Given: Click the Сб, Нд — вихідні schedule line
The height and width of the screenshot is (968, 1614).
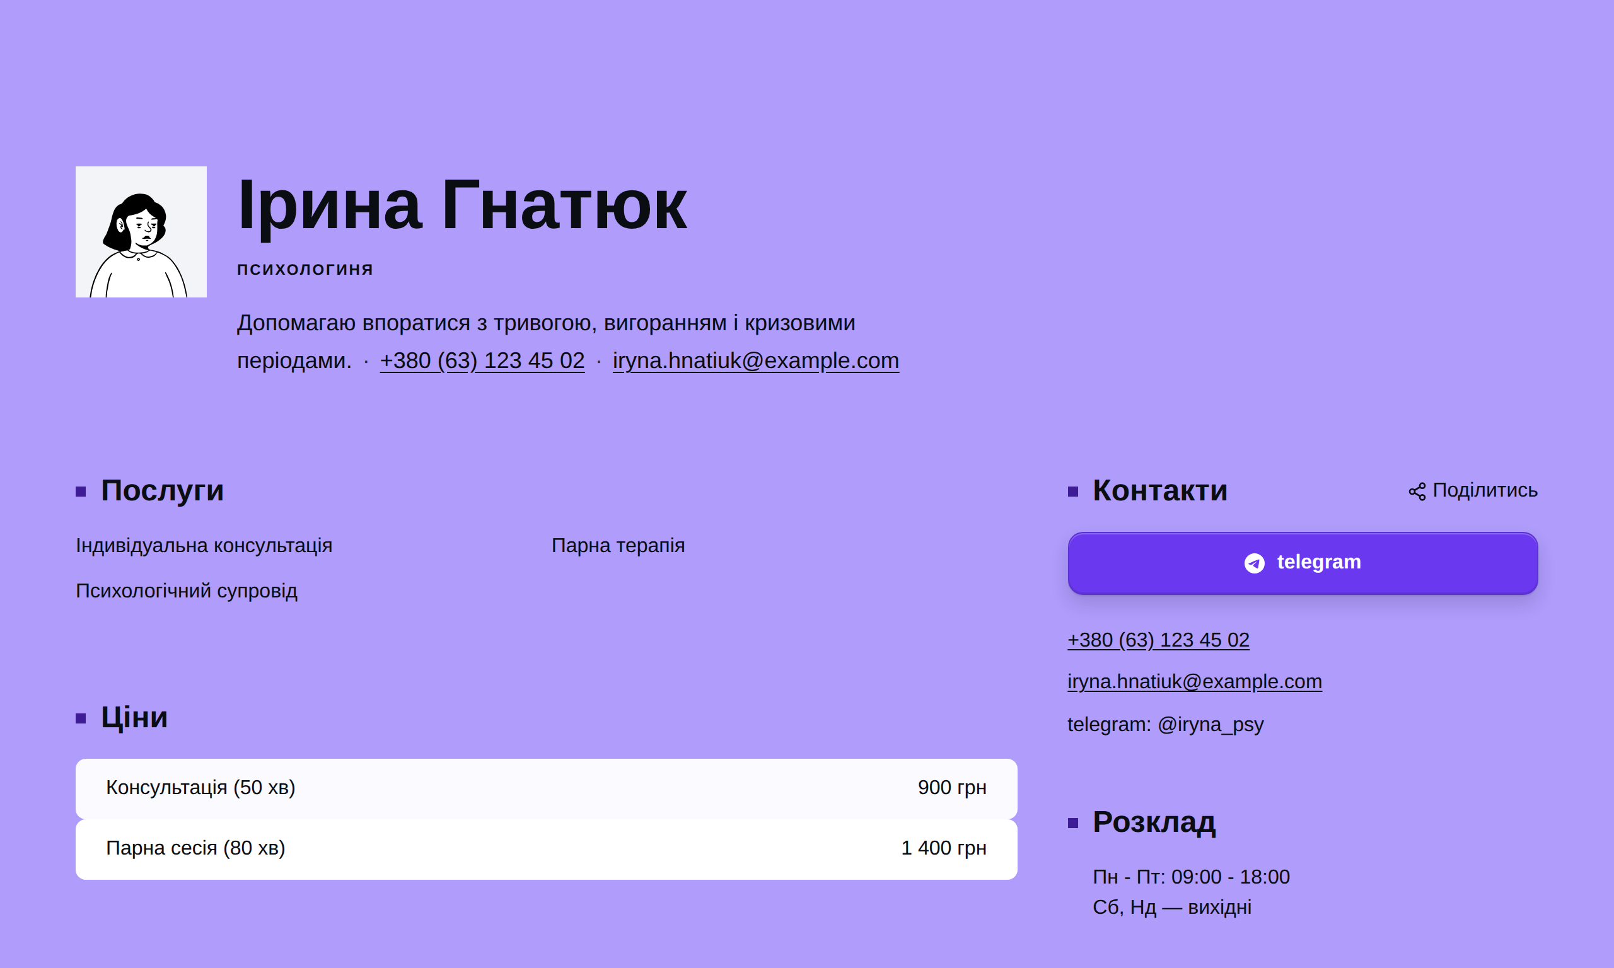Looking at the screenshot, I should coord(1171,907).
